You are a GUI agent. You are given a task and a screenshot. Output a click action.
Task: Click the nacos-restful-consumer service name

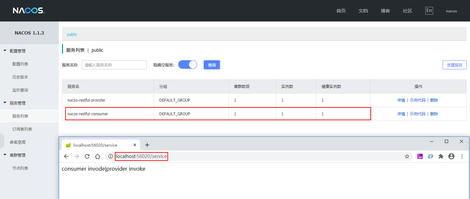click(x=88, y=114)
